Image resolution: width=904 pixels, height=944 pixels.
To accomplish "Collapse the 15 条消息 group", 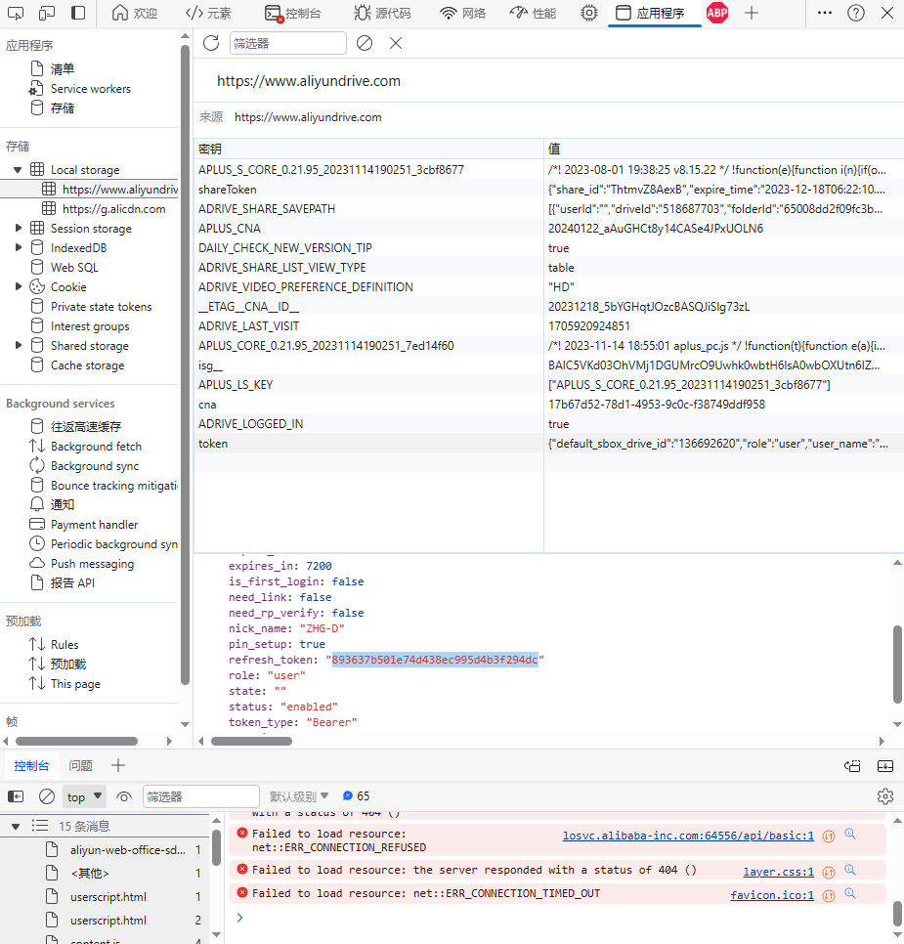I will click(x=16, y=826).
